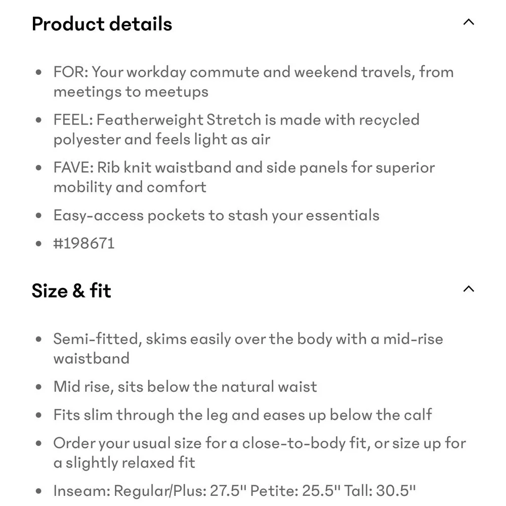The height and width of the screenshot is (506, 506).
Task: Collapse the Size & fit section chevron
Action: pos(469,289)
